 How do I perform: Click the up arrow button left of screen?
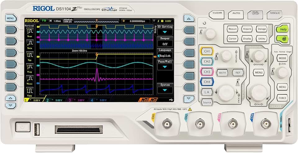click(x=11, y=98)
